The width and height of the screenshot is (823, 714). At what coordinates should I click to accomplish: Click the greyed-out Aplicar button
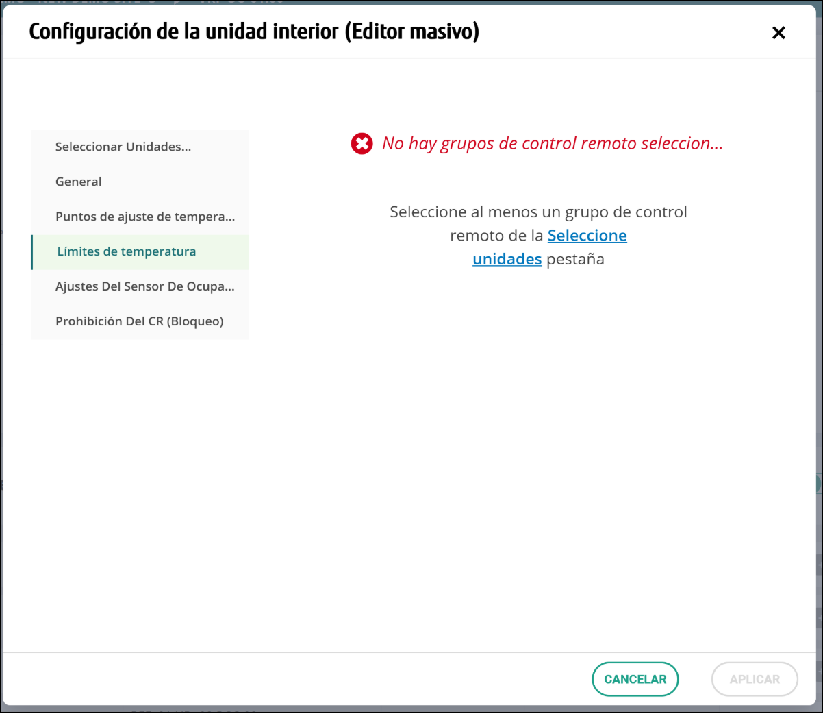pos(755,679)
